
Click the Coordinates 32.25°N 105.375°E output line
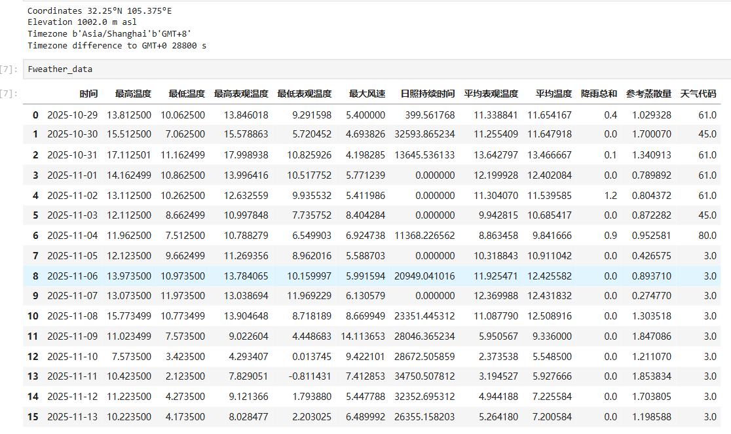click(100, 10)
